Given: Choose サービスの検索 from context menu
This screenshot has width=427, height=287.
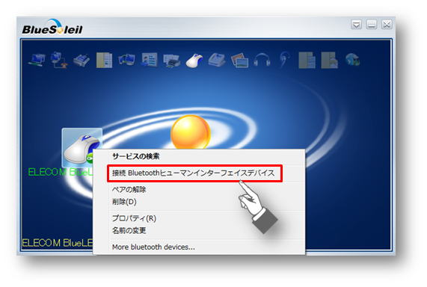Looking at the screenshot, I should pyautogui.click(x=135, y=156).
